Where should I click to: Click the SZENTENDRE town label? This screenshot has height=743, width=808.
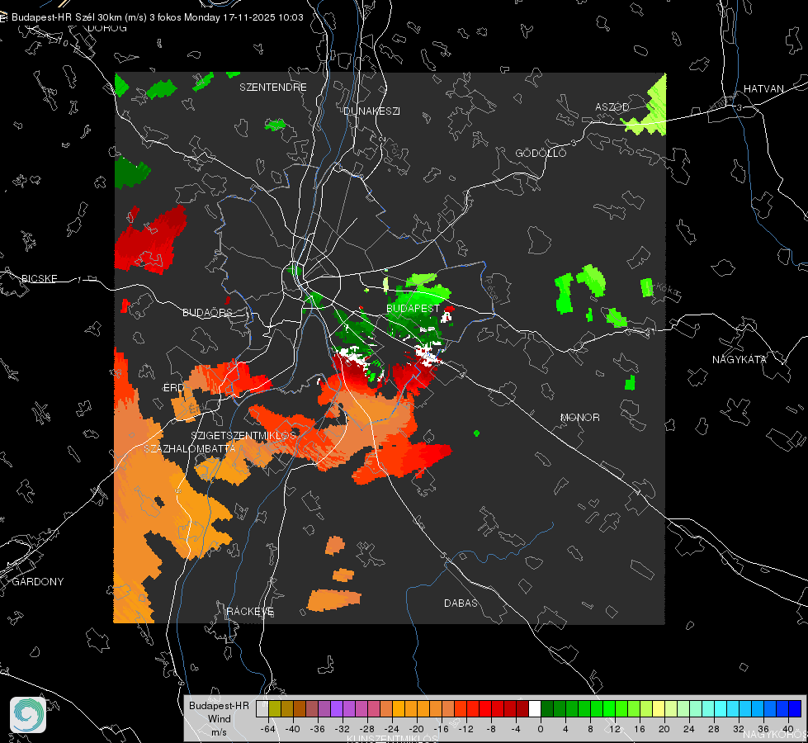tap(273, 88)
